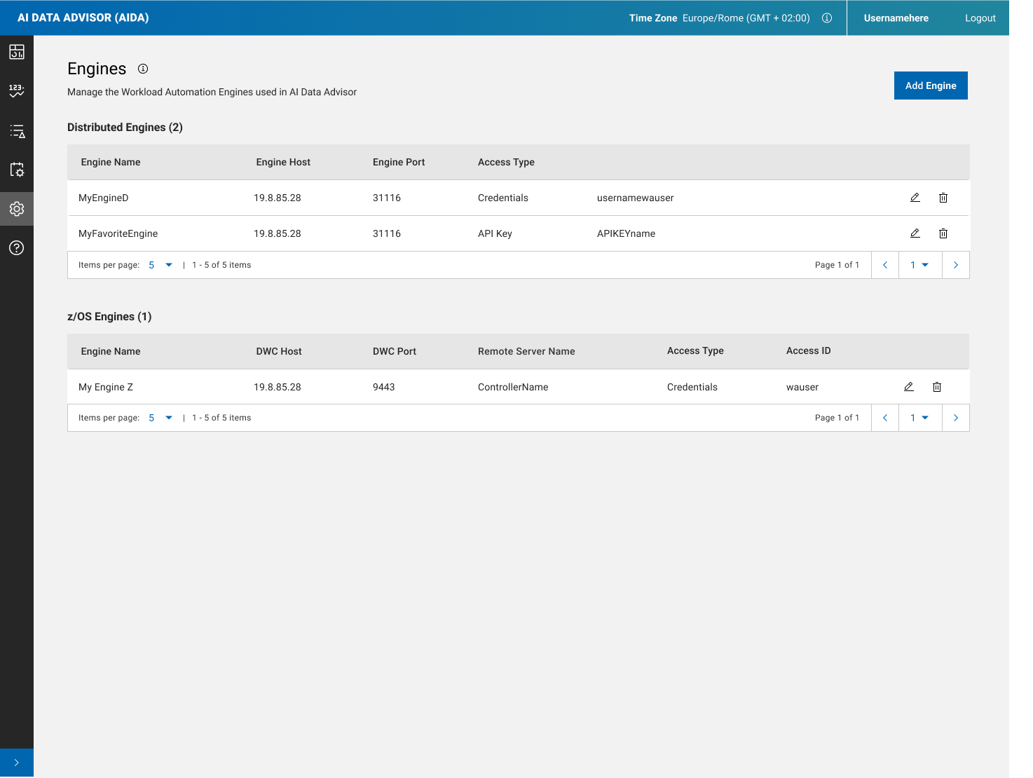The height and width of the screenshot is (778, 1033).
Task: Open the dashboard icon in sidebar
Action: [x=17, y=52]
